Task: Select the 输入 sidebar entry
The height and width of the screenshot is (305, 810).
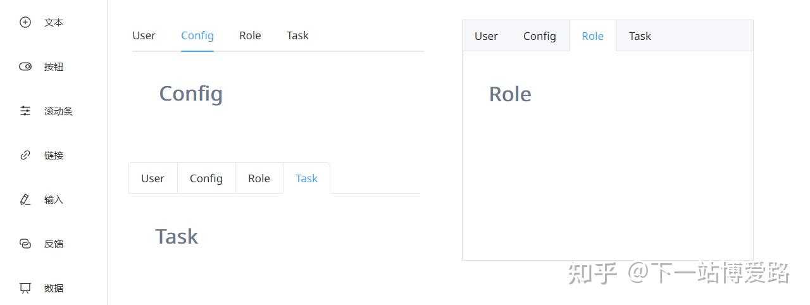Action: pyautogui.click(x=54, y=199)
